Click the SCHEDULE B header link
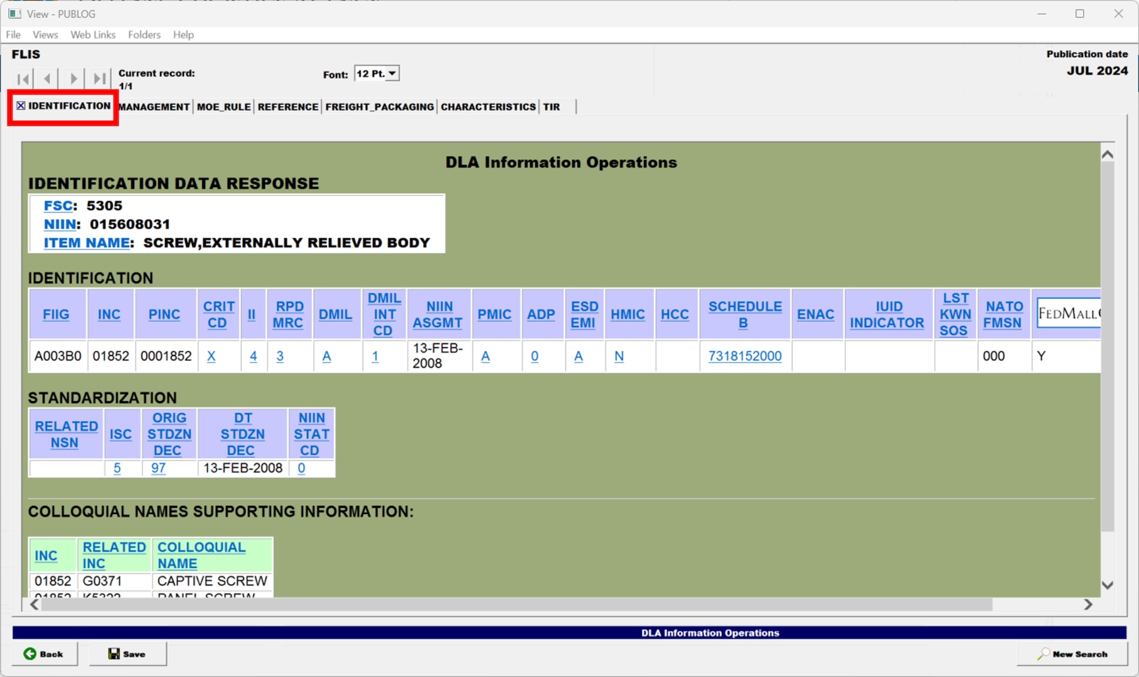1139x677 pixels. coord(745,315)
